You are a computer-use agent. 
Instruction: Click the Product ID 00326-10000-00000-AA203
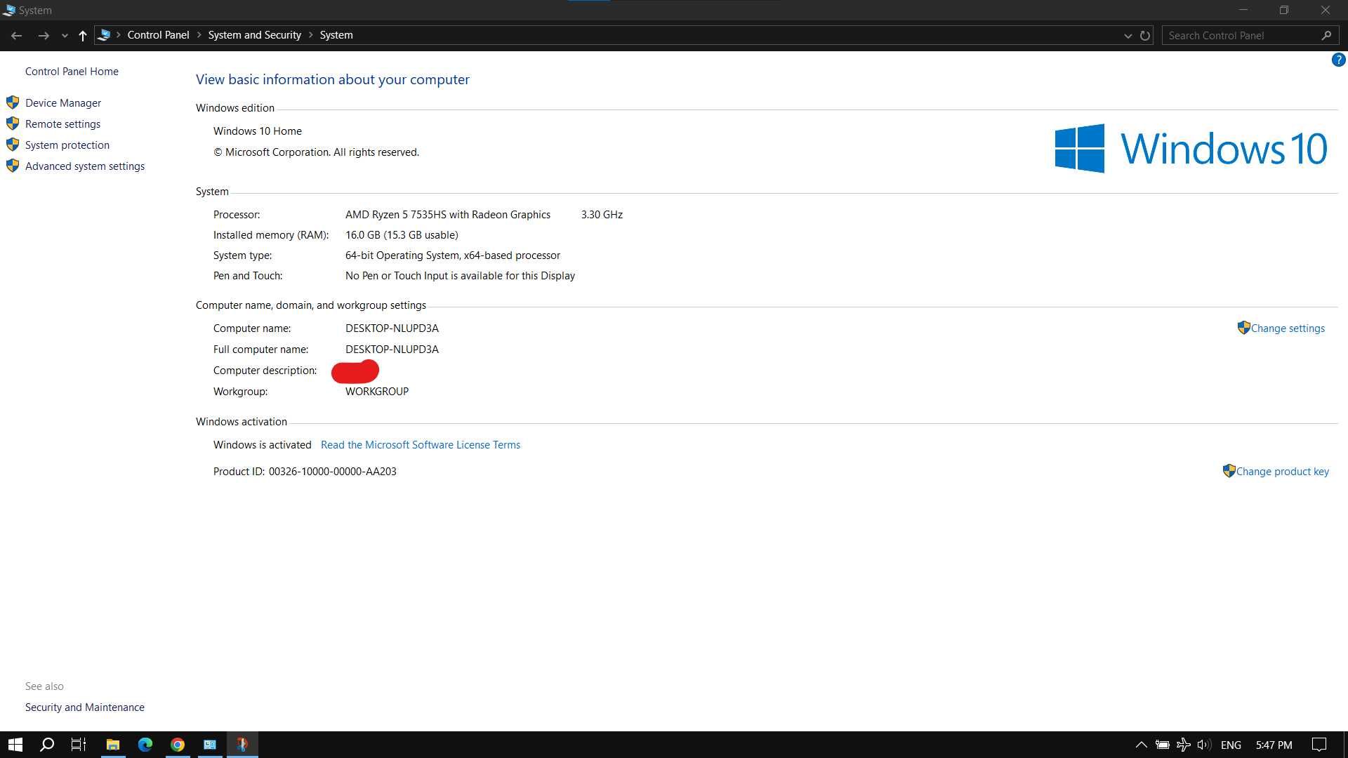point(332,472)
